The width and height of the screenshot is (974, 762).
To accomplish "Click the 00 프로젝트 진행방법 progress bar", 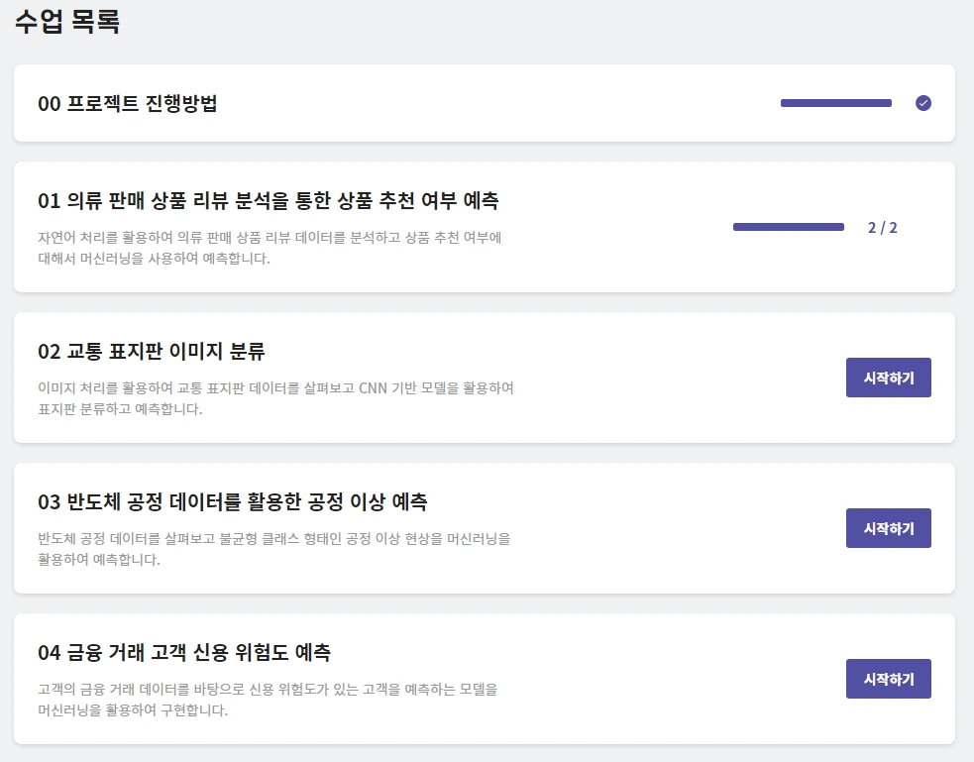I will tap(835, 103).
